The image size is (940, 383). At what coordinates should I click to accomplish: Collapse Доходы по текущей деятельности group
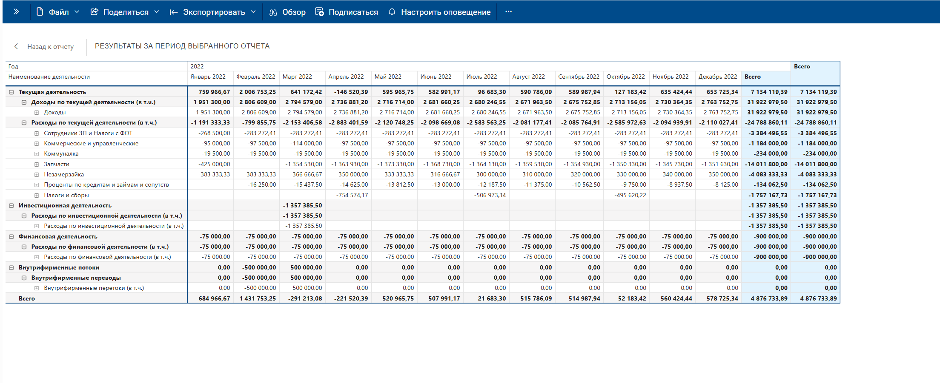click(24, 102)
